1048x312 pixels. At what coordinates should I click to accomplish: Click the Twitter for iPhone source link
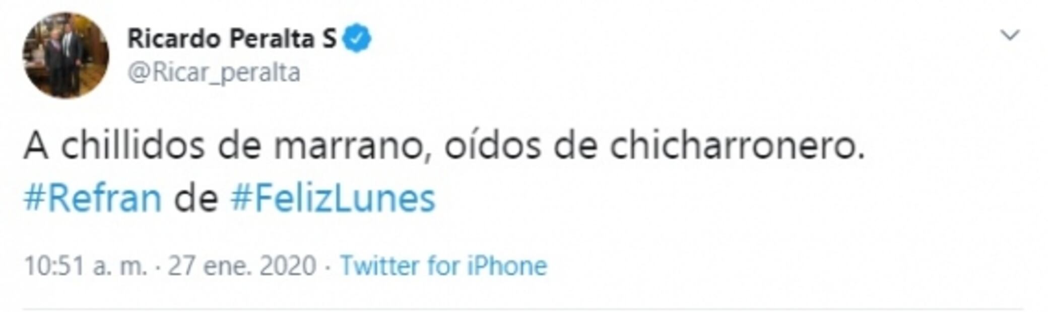pyautogui.click(x=443, y=265)
